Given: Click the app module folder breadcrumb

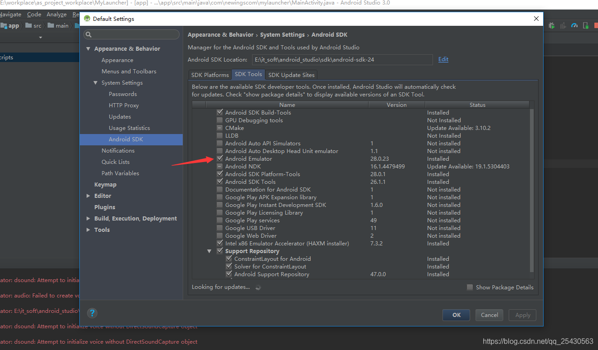Looking at the screenshot, I should [x=10, y=26].
